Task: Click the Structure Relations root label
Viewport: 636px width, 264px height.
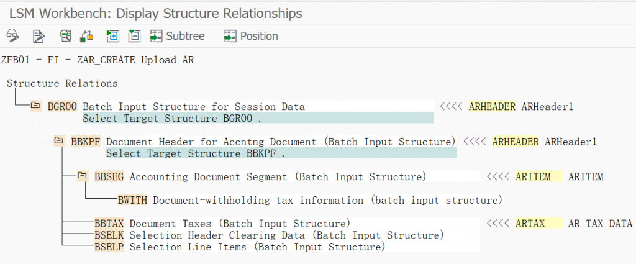Action: pyautogui.click(x=62, y=83)
